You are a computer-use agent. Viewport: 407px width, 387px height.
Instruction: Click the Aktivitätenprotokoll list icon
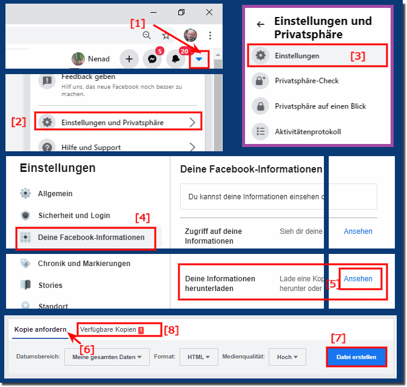tap(260, 131)
